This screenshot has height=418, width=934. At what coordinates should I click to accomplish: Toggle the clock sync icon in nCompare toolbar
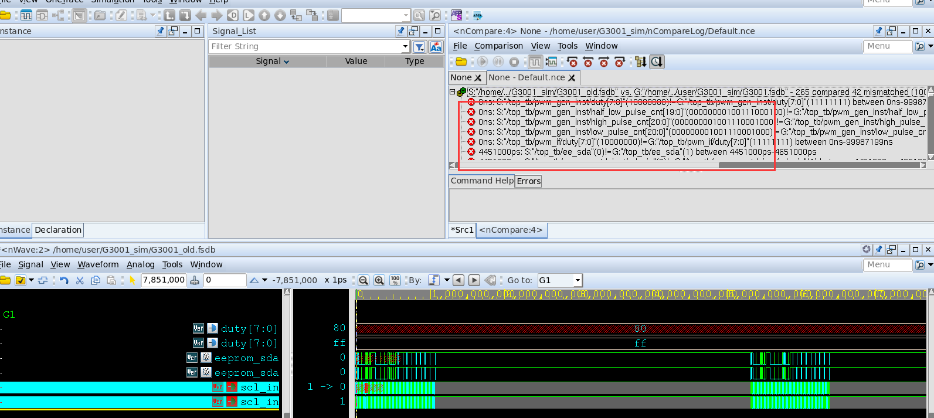(657, 62)
